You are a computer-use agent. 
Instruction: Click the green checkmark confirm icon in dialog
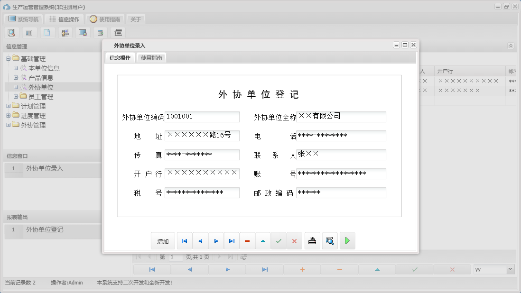[x=279, y=241]
